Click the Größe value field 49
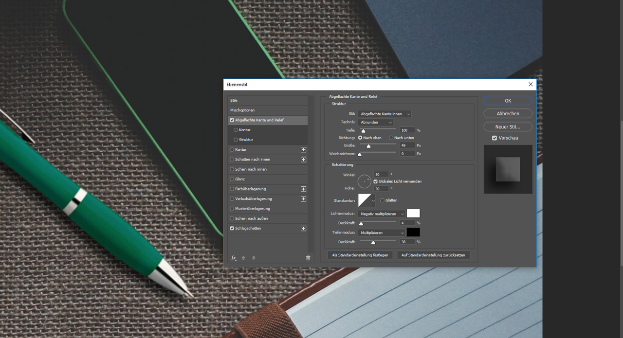The width and height of the screenshot is (623, 338). pyautogui.click(x=407, y=145)
